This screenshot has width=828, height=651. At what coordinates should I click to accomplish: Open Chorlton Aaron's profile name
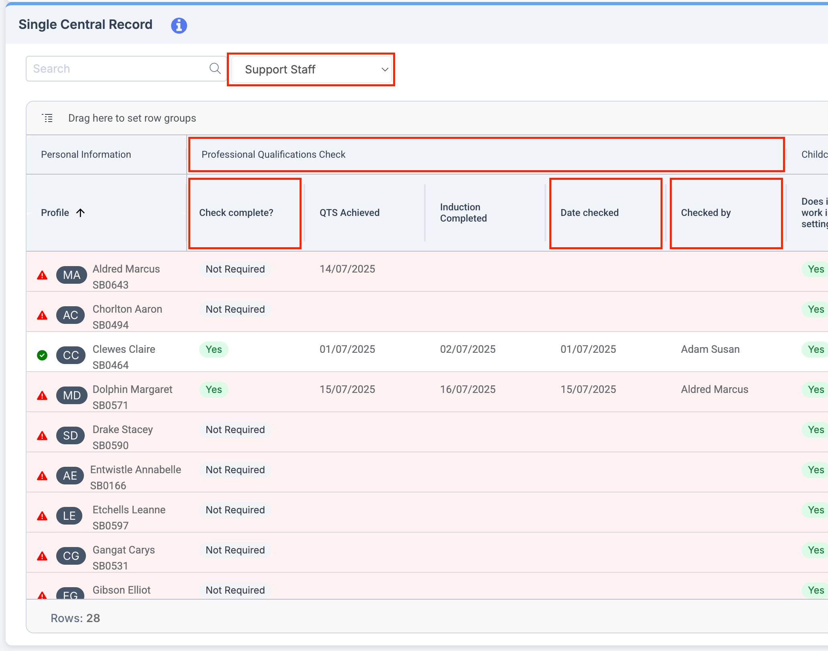pos(127,309)
